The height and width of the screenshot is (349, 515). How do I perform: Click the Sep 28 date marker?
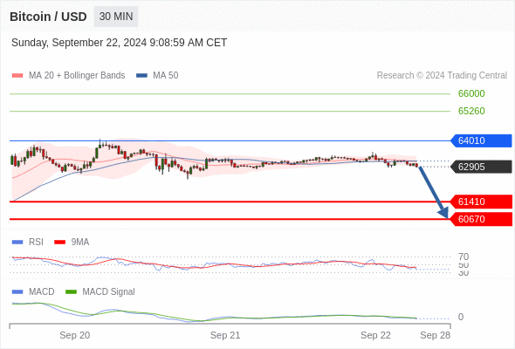point(436,335)
